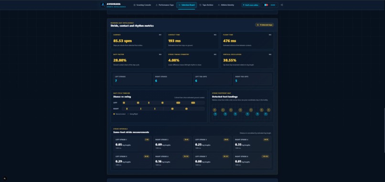Click frame-range badge on Right Stride 4

pyautogui.click(x=266, y=139)
